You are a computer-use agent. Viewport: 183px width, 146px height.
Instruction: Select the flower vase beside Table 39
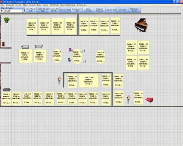[128, 99]
